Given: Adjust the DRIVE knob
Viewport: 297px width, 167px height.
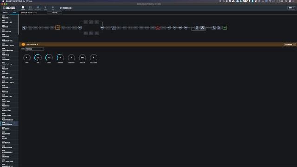Looking at the screenshot, I should [x=27, y=58].
